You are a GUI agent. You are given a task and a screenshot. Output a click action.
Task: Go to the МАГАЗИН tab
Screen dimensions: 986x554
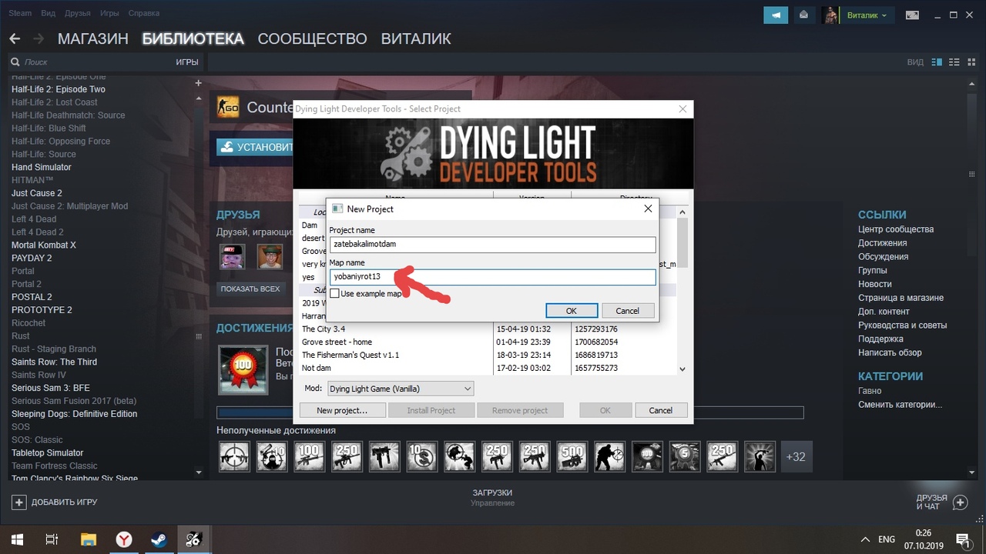tap(93, 38)
